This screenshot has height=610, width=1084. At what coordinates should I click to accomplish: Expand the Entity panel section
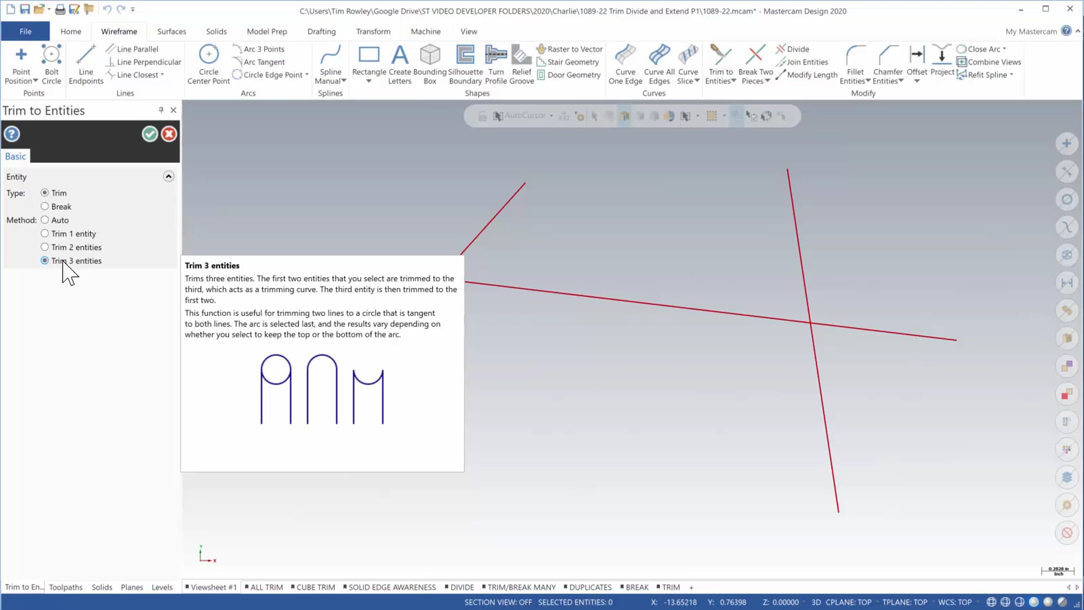pos(168,177)
